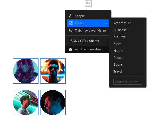Click the Search Unsplash field
The width and height of the screenshot is (161, 128).
[128, 82]
